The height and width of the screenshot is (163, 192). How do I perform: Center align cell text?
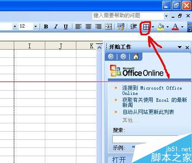coord(88,27)
